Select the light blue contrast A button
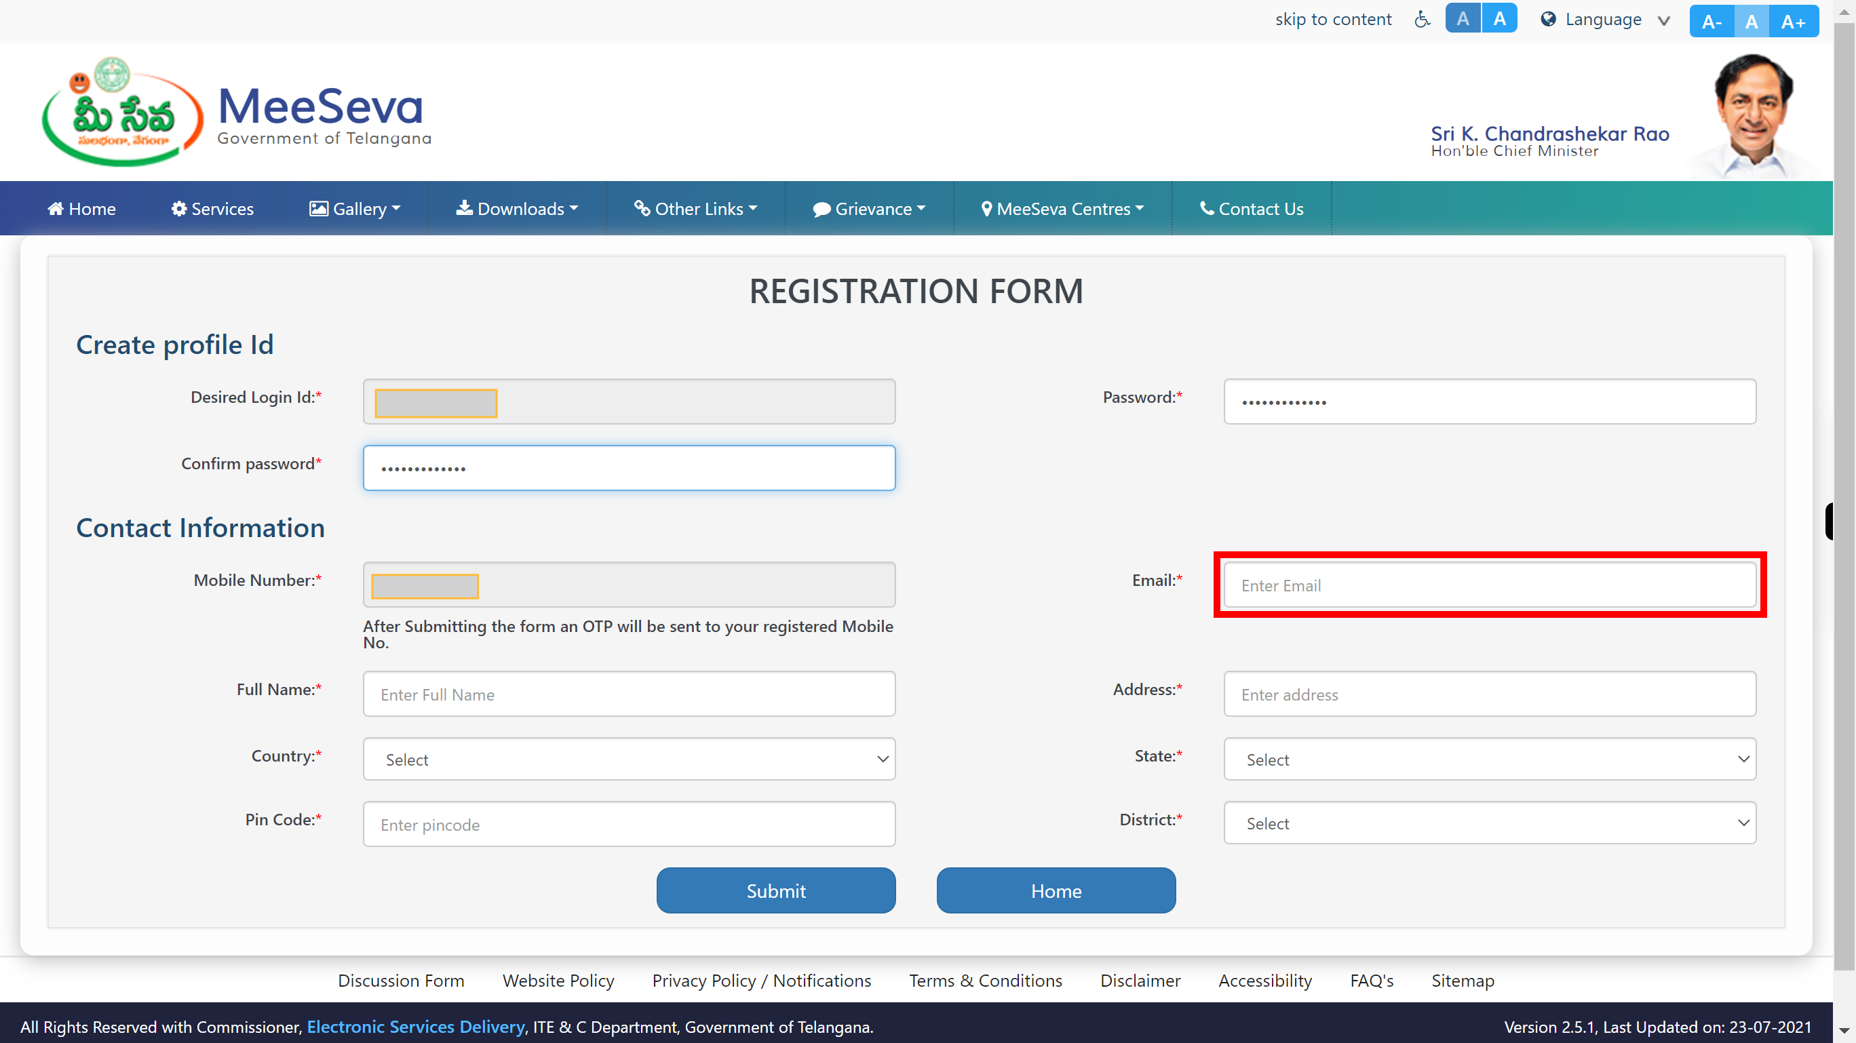The height and width of the screenshot is (1043, 1856). pos(1499,19)
